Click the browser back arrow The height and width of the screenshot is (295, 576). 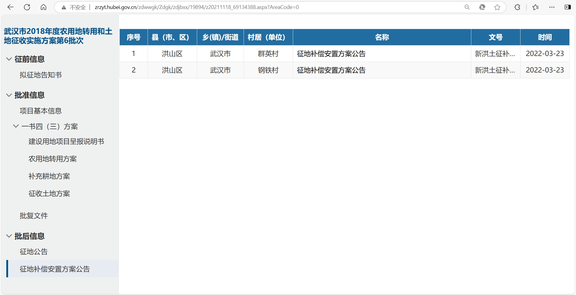point(10,7)
